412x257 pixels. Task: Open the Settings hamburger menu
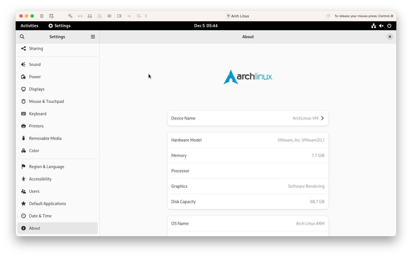(x=93, y=37)
